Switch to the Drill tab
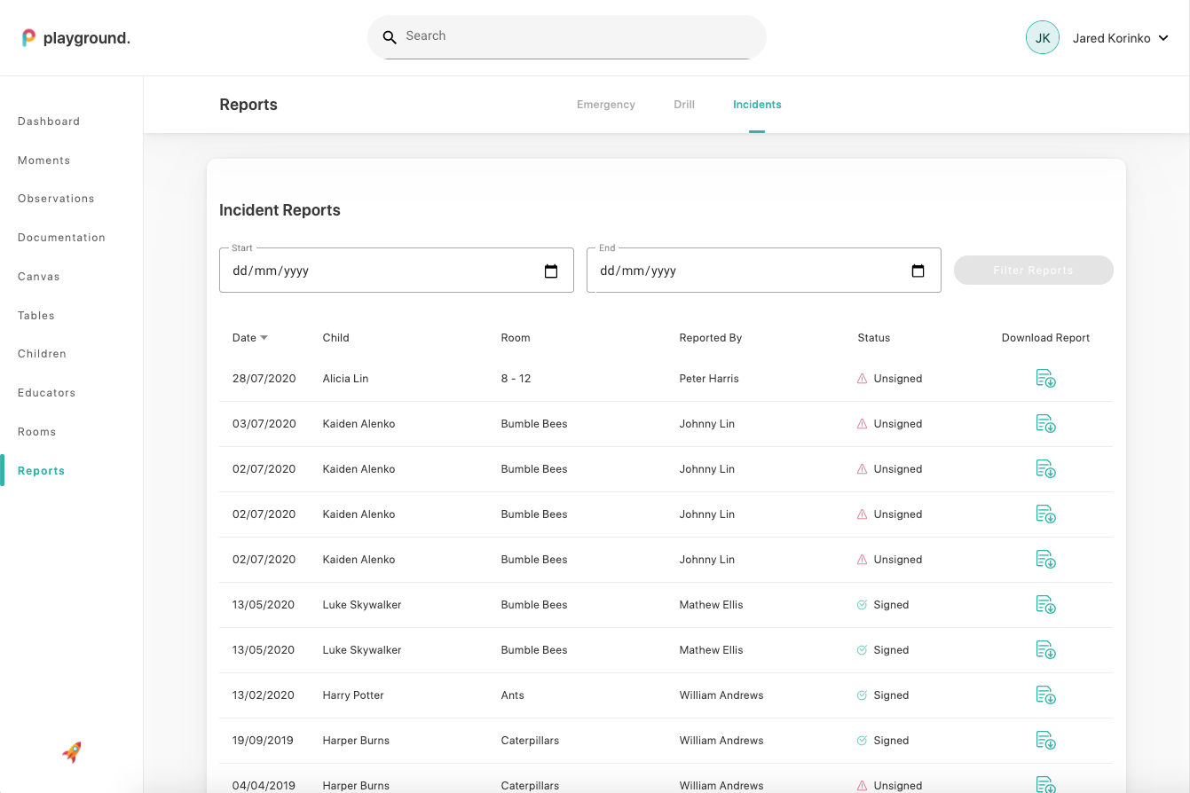The height and width of the screenshot is (793, 1190). [x=683, y=105]
